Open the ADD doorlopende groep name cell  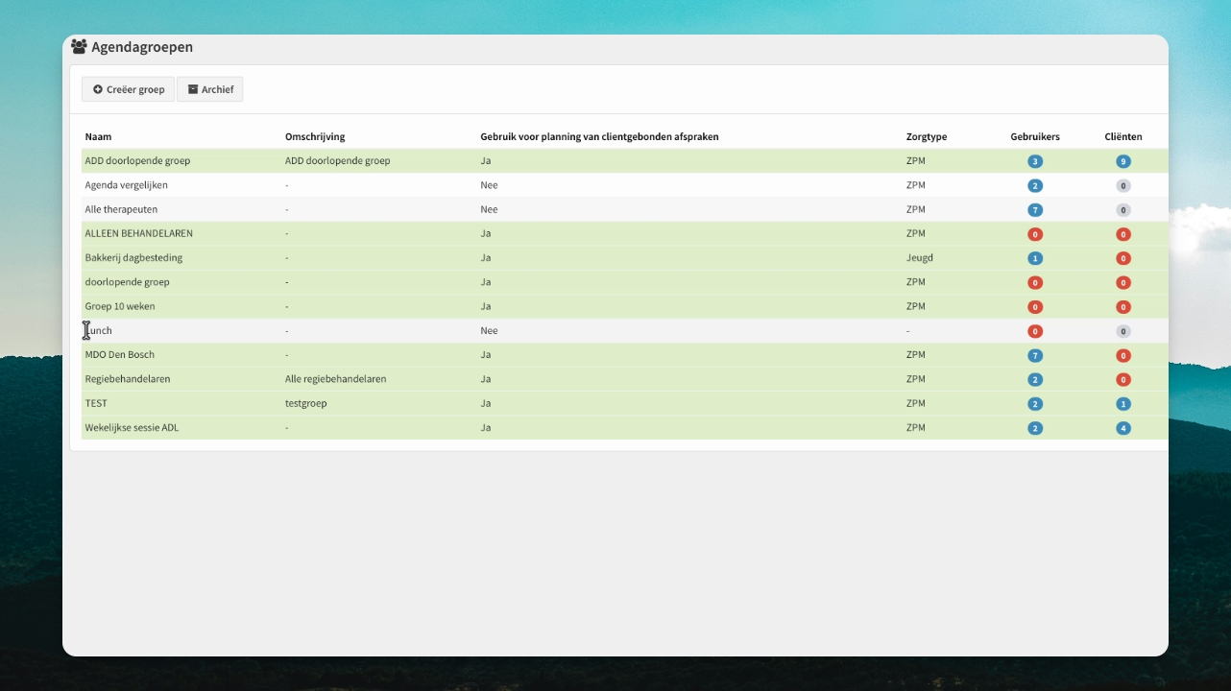137,161
